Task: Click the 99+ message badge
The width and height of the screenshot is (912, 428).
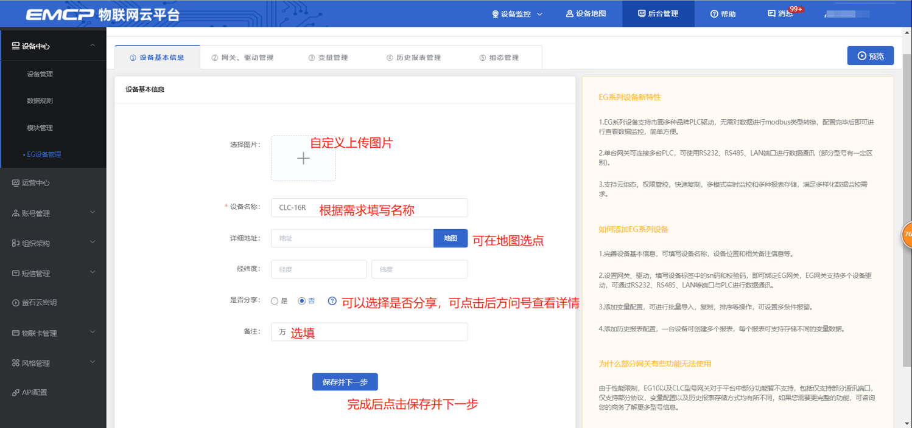Action: tap(796, 9)
